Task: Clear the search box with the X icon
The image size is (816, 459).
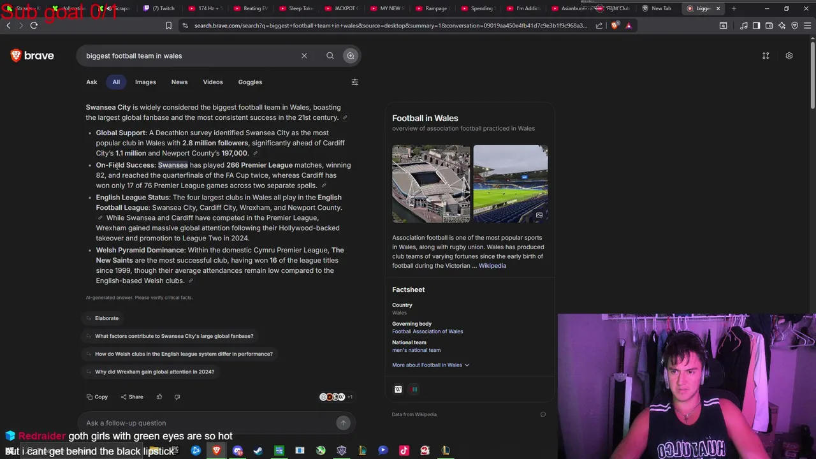Action: point(304,56)
